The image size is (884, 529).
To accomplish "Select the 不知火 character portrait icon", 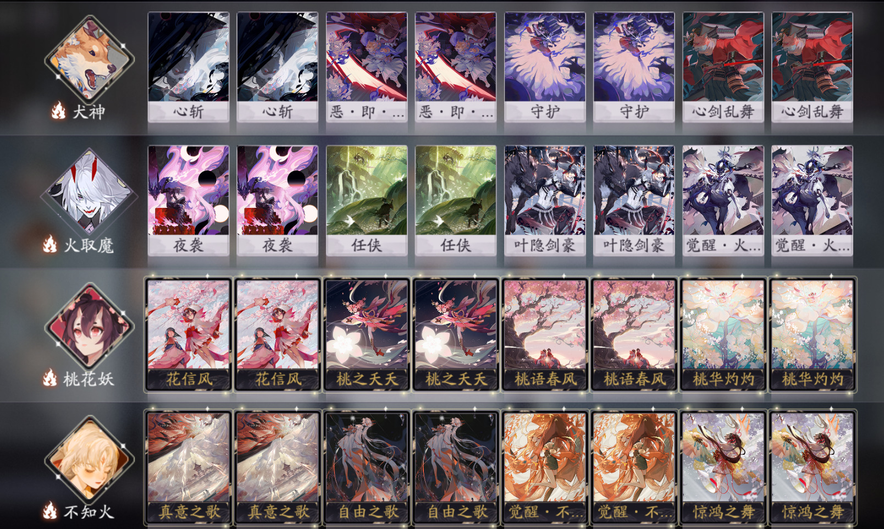I will click(90, 458).
